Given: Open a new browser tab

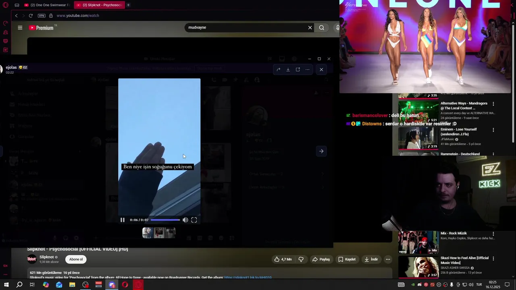Looking at the screenshot, I should point(128,5).
